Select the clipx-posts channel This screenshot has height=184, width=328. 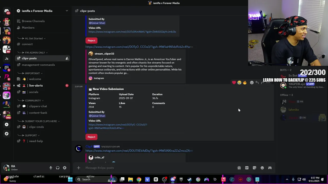point(42,59)
